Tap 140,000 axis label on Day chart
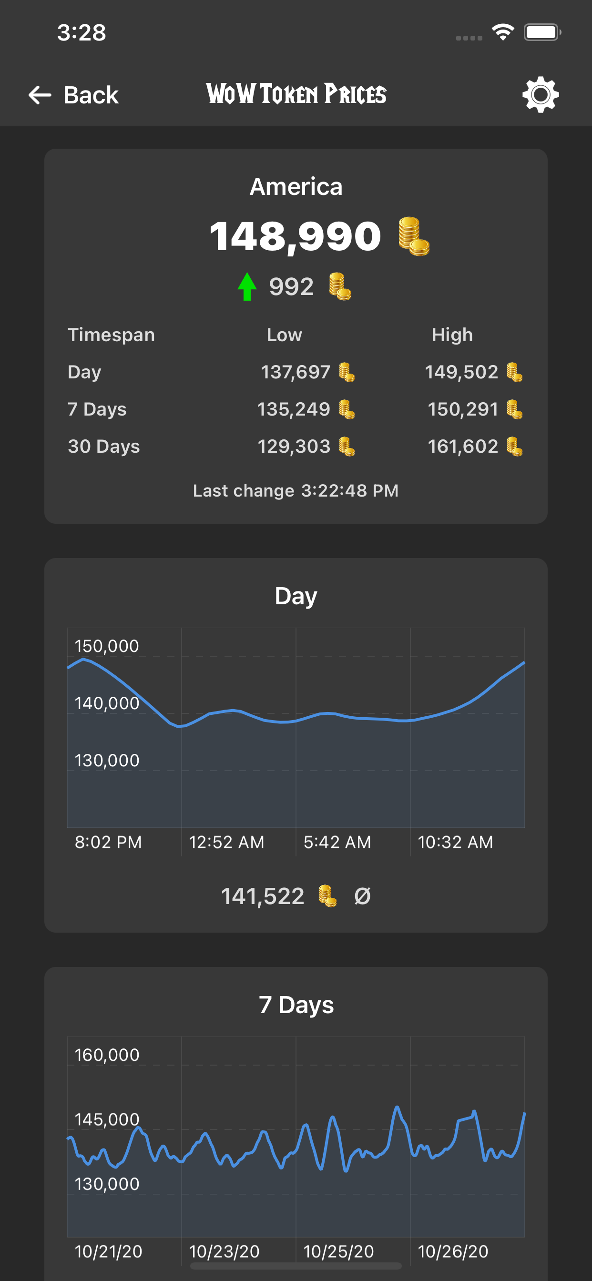Viewport: 592px width, 1281px height. 107,703
